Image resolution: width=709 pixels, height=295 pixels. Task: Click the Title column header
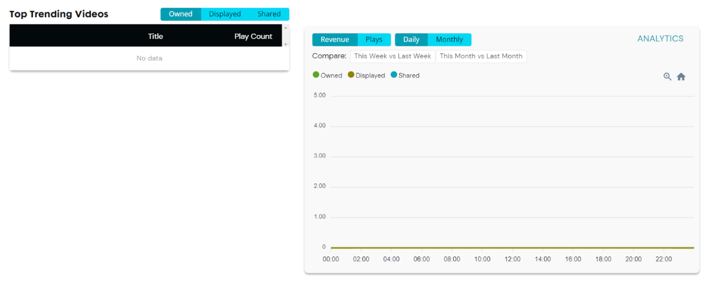[x=156, y=36]
